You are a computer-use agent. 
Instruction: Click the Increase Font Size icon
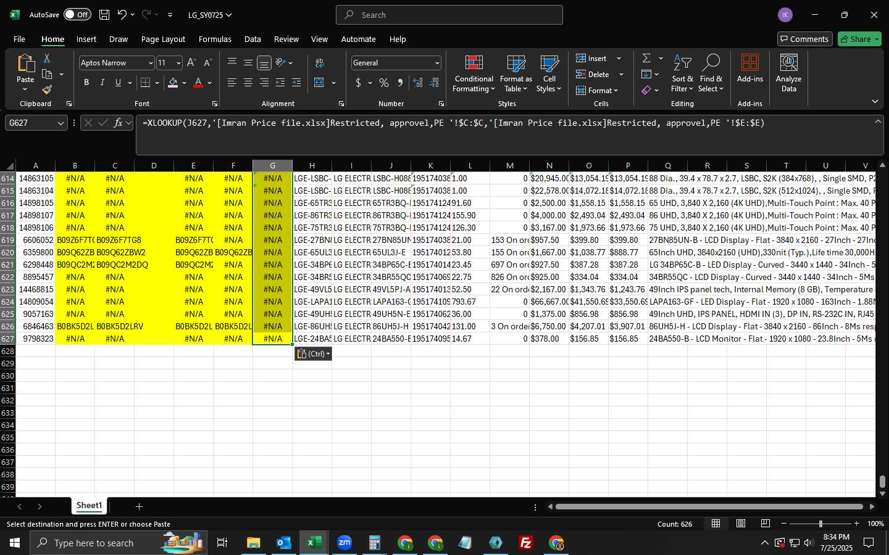pyautogui.click(x=191, y=63)
